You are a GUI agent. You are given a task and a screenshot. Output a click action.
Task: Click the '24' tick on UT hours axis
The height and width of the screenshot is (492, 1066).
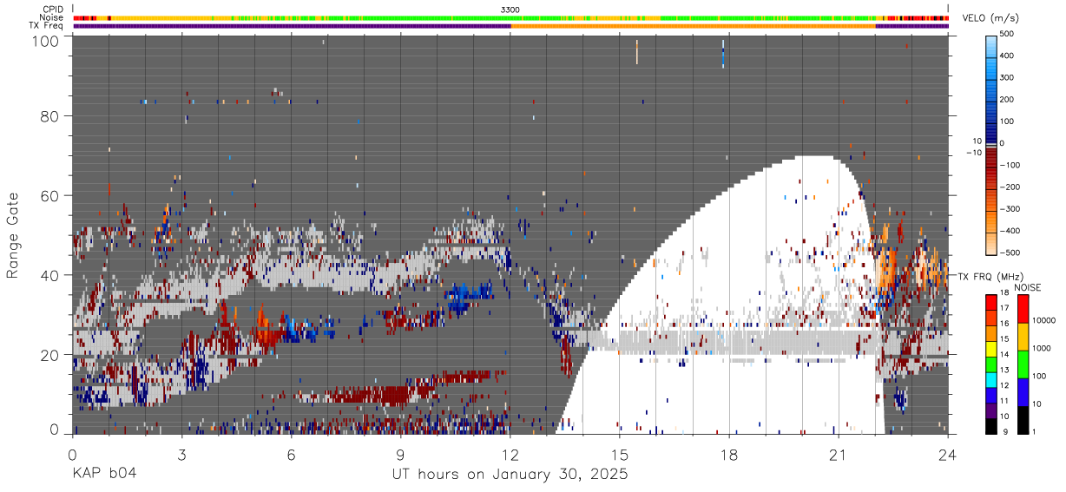(x=948, y=454)
